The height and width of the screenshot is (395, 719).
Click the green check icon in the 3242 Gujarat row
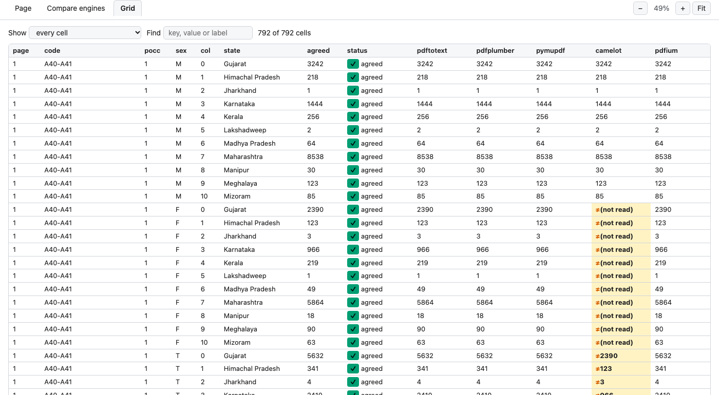tap(352, 64)
